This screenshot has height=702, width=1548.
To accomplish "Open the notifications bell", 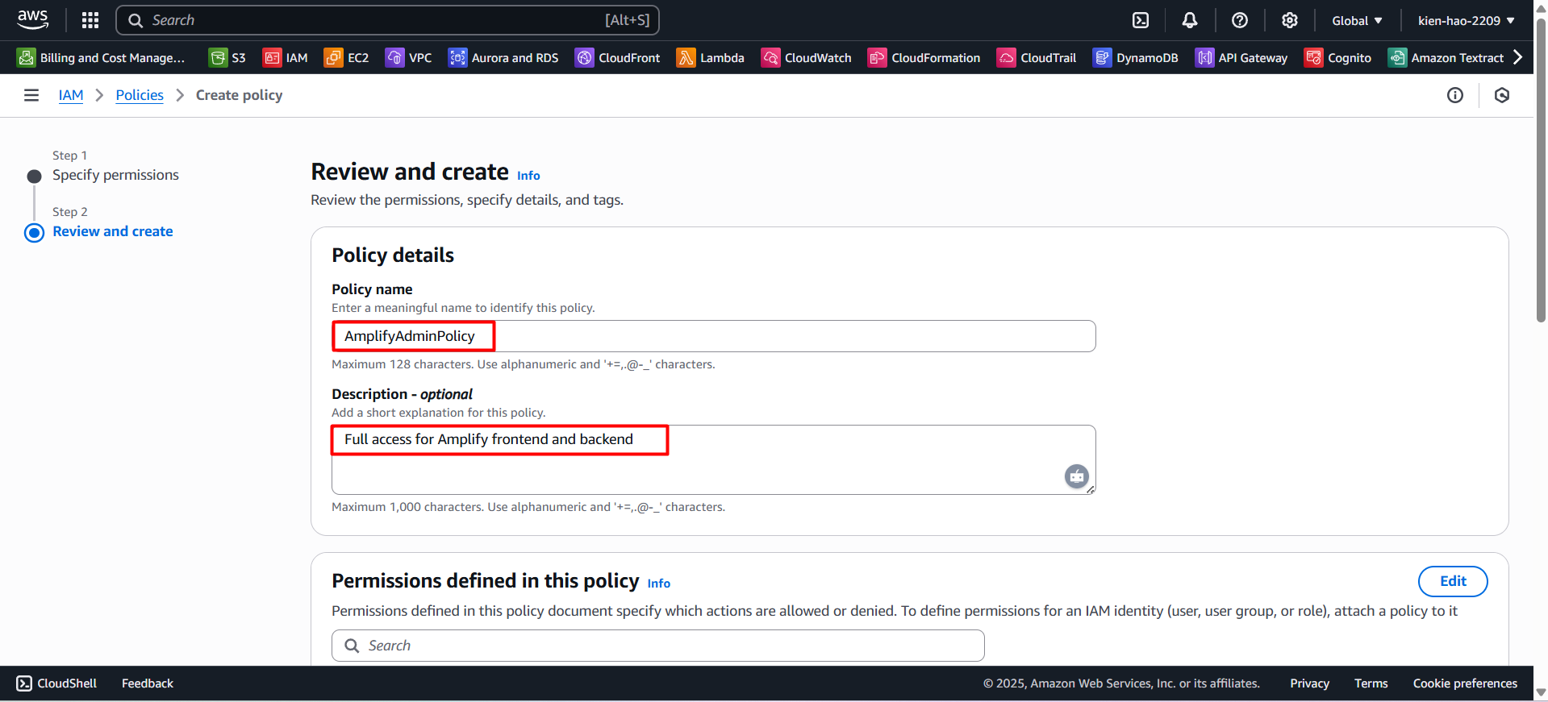I will tap(1190, 20).
